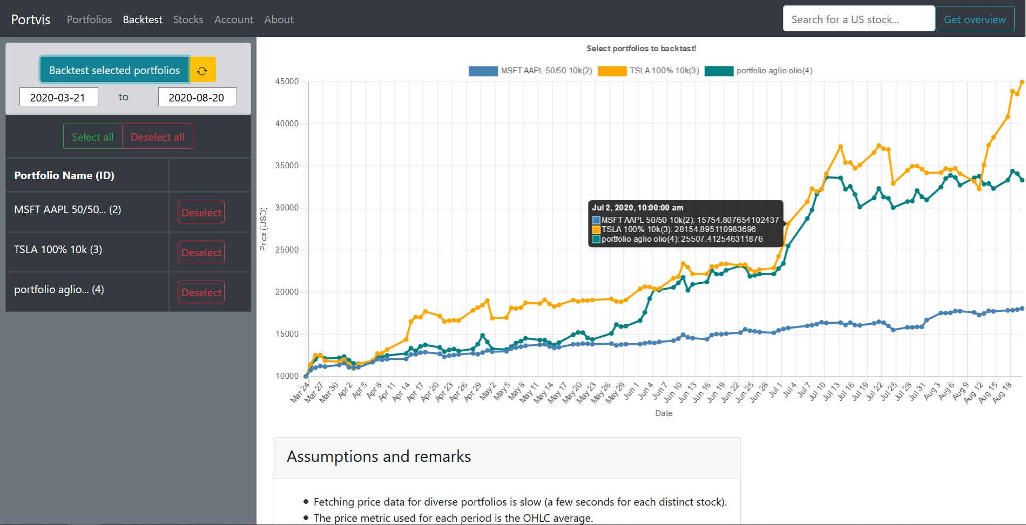The height and width of the screenshot is (525, 1026).
Task: Click the Assumptions and remarks heading
Action: point(379,456)
